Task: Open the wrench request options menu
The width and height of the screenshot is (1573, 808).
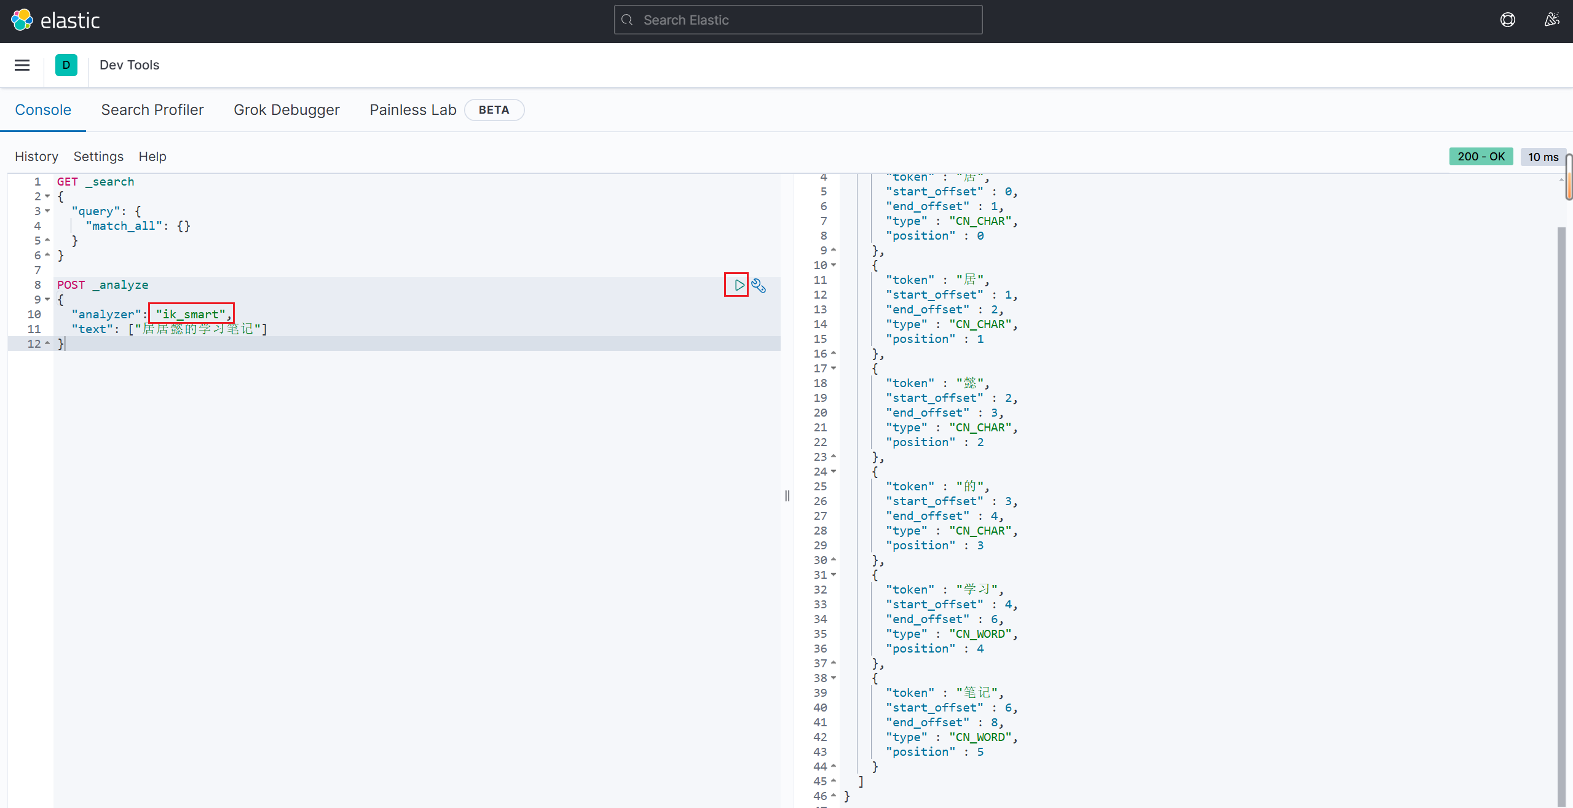Action: (x=759, y=286)
